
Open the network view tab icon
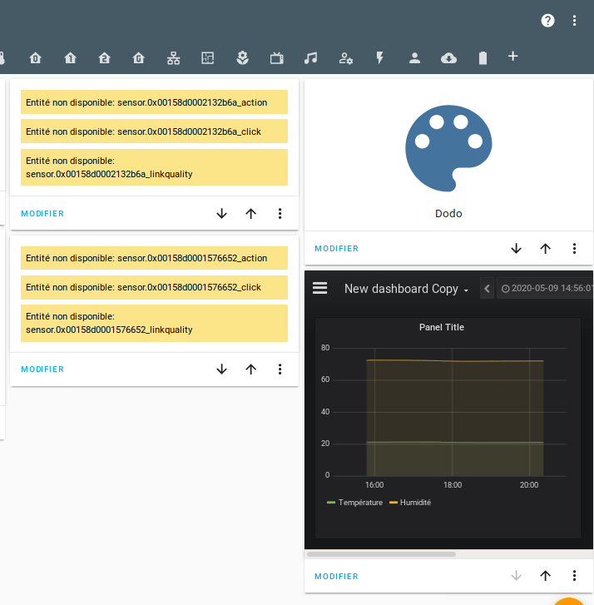click(x=173, y=57)
